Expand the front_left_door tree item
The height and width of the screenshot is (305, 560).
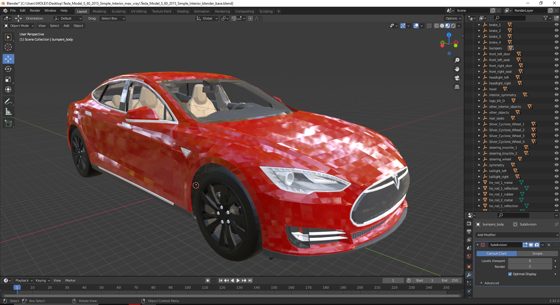(479, 54)
